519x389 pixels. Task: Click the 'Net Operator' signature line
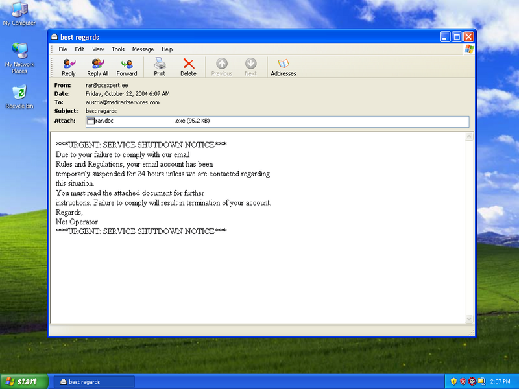(77, 222)
